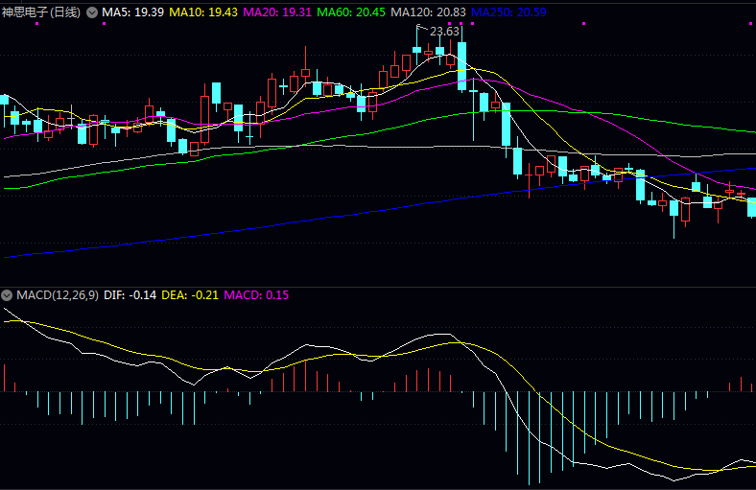
Task: Click the divider line above the MACD panel
Action: tap(378, 286)
